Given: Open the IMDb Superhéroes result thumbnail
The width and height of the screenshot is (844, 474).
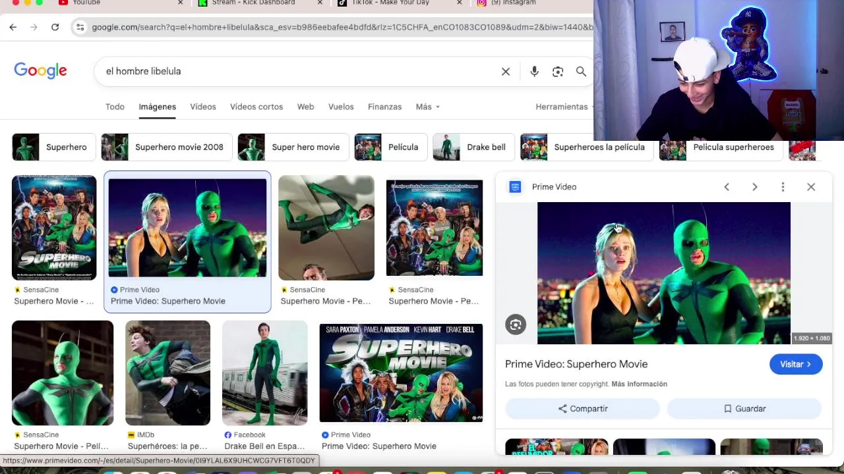Looking at the screenshot, I should pos(168,373).
